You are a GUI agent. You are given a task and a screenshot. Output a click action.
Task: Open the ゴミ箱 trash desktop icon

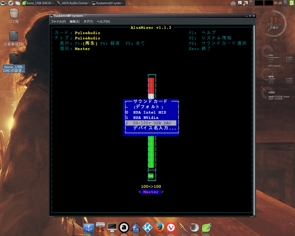(x=14, y=16)
